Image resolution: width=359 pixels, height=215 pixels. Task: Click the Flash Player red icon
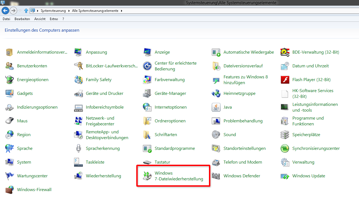click(x=285, y=80)
